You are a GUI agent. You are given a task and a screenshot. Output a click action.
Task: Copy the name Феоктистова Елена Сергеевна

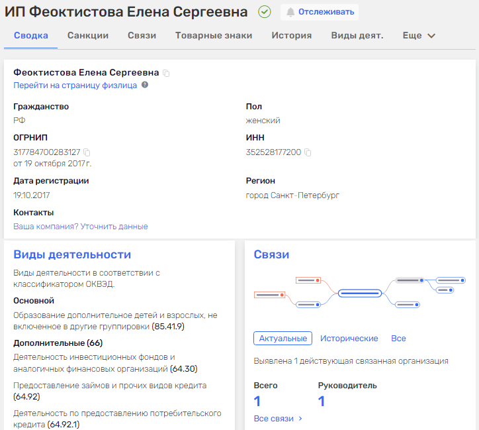point(166,73)
